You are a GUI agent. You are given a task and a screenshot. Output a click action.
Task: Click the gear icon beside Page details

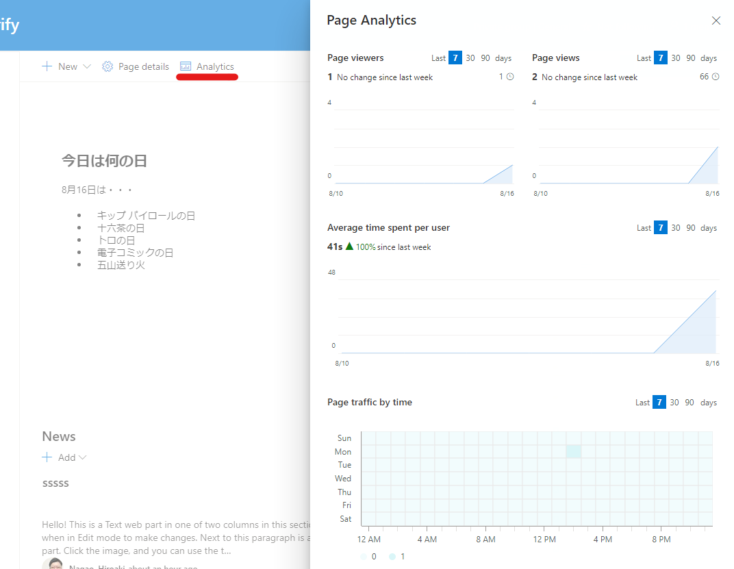pos(107,66)
